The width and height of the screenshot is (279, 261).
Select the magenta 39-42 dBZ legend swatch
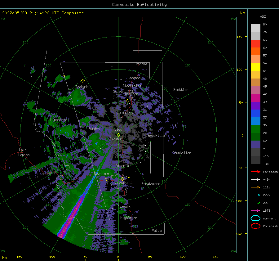point(255,98)
